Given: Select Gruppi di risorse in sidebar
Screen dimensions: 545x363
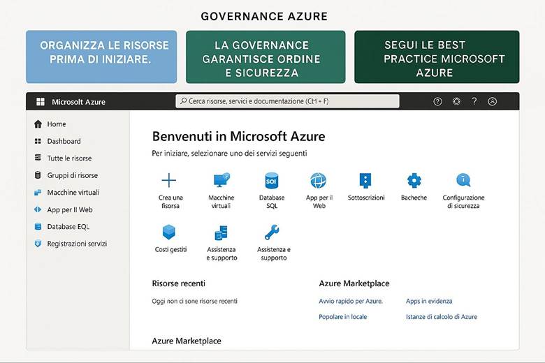Looking at the screenshot, I should point(72,175).
